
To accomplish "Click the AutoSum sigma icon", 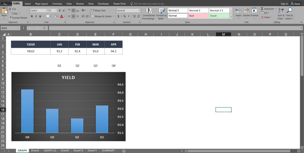I will [262, 9].
